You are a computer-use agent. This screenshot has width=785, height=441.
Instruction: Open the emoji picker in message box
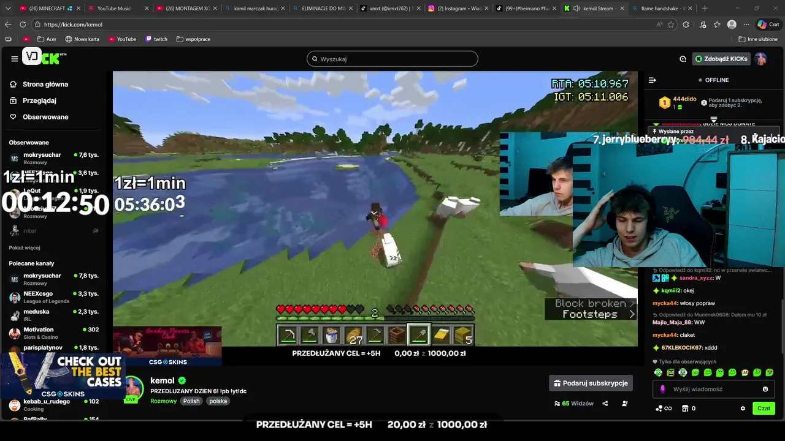765,389
